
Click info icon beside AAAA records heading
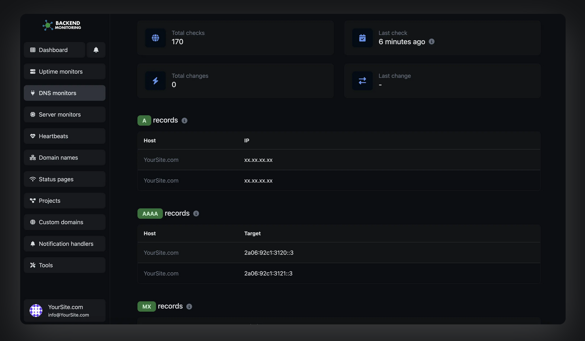[196, 214]
